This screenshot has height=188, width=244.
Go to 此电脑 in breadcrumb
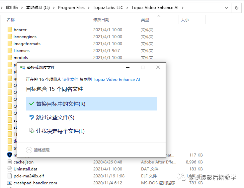click(12, 8)
